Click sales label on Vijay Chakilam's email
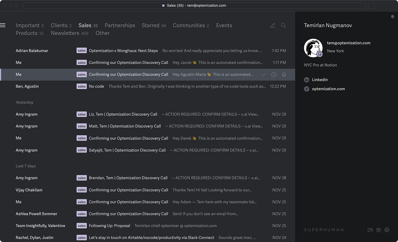 click(81, 190)
